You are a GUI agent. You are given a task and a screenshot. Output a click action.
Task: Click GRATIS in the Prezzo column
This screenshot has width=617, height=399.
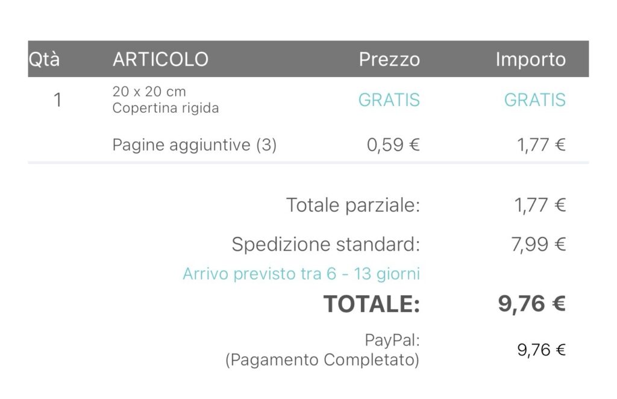pyautogui.click(x=389, y=100)
